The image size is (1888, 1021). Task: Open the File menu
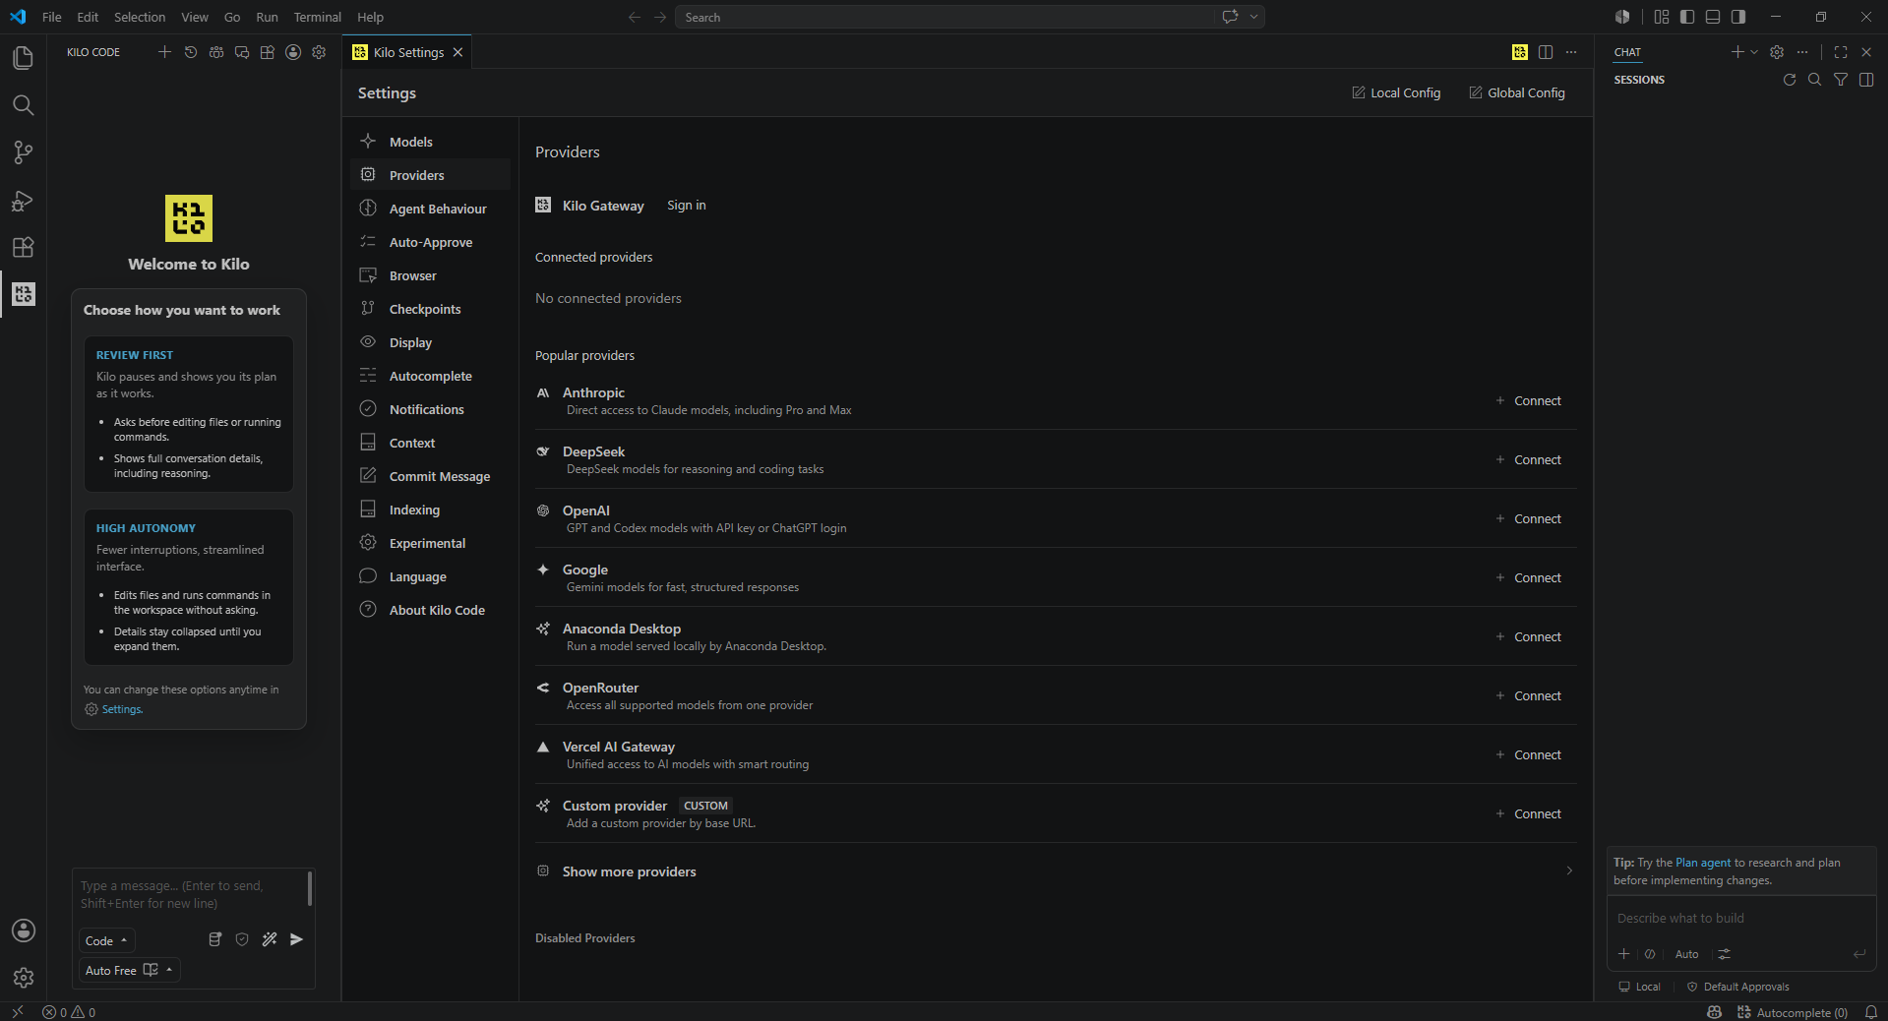click(x=52, y=17)
